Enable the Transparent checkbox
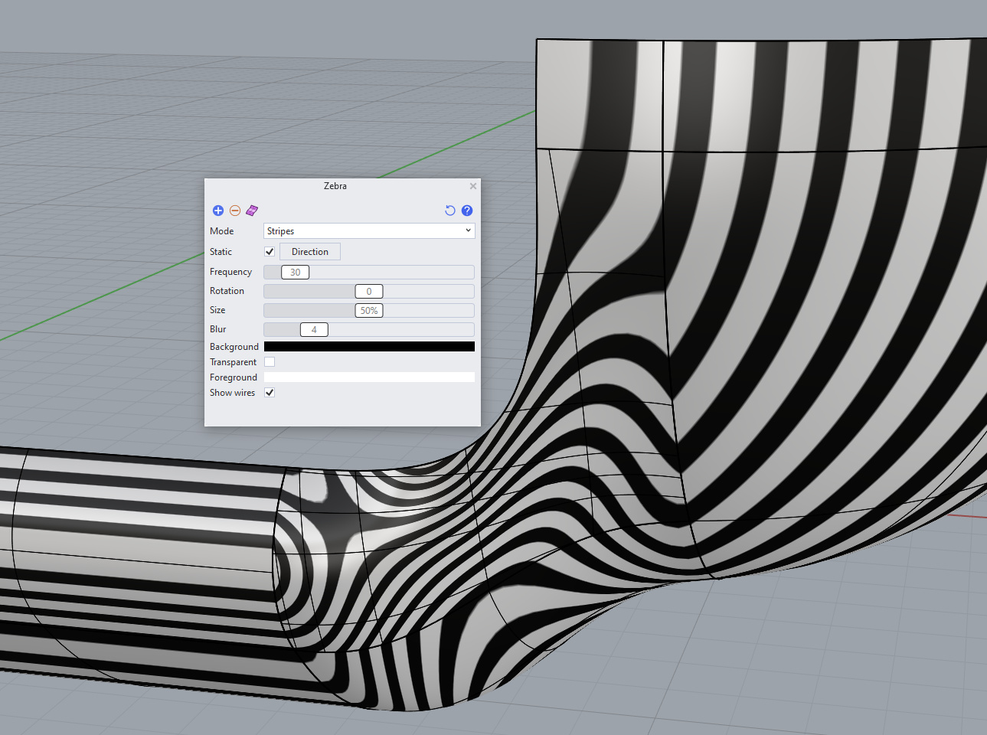This screenshot has height=735, width=987. (270, 362)
